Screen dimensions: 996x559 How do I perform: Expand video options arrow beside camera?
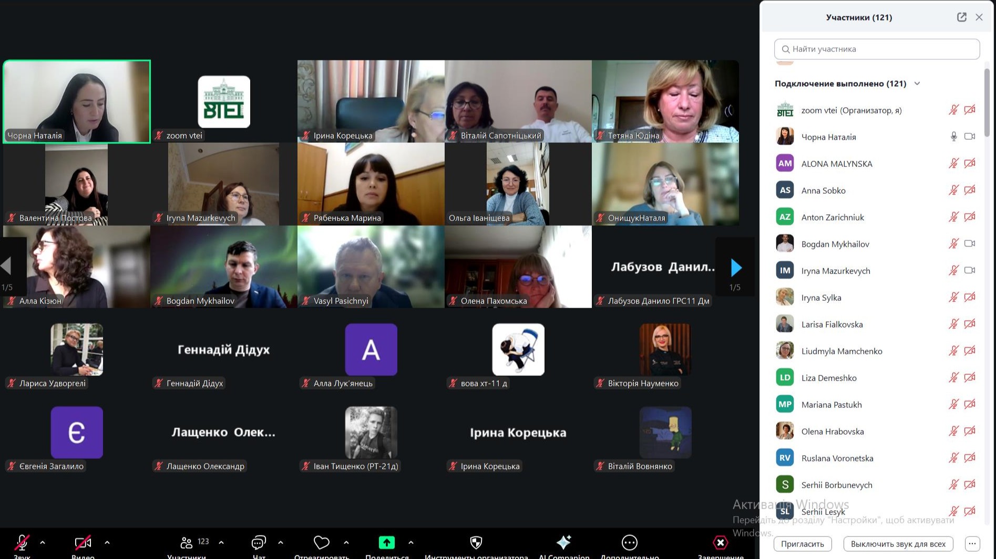pos(107,542)
